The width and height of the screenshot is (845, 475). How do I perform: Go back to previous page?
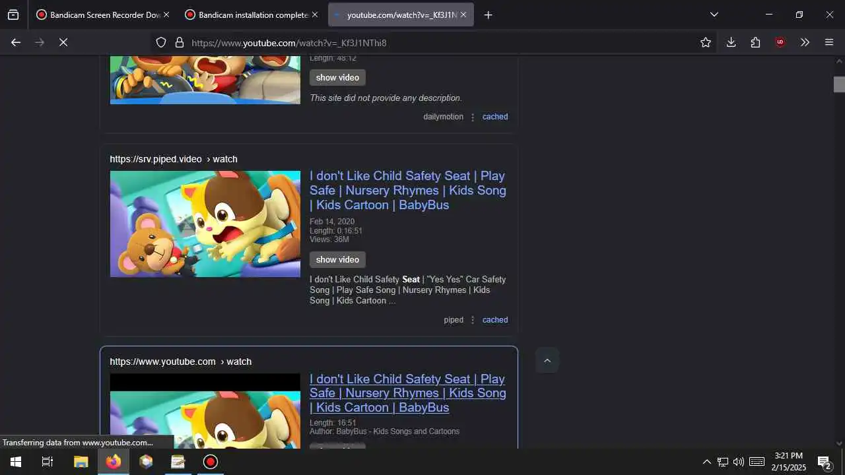(16, 42)
